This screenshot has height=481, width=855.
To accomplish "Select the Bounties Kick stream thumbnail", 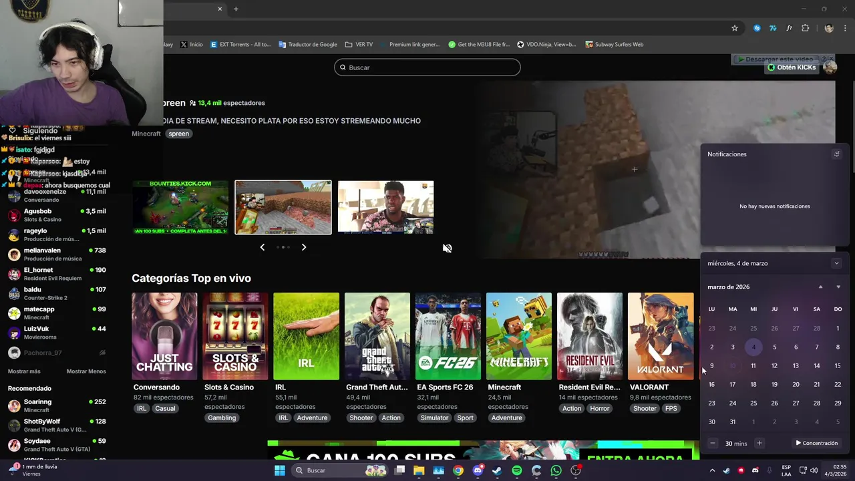I will click(x=180, y=207).
